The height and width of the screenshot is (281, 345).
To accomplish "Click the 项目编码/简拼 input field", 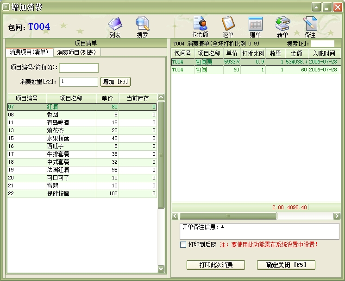I will click(x=79, y=68).
